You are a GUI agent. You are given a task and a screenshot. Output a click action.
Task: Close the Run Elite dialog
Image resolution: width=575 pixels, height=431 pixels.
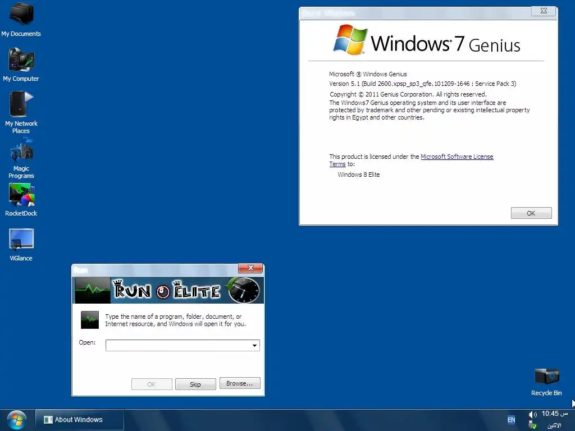(x=250, y=268)
